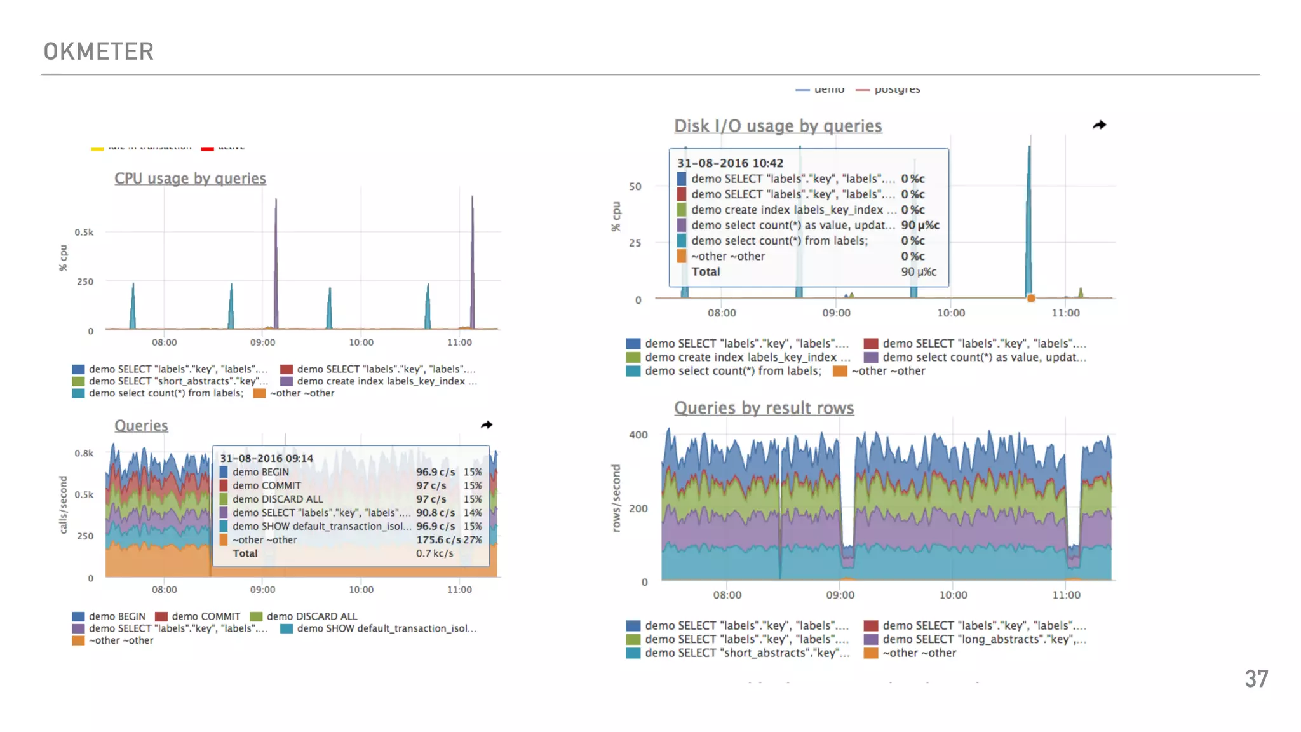The image size is (1301, 732).
Task: Click orange ~other swatch in Disk I/O legend
Action: [x=840, y=371]
